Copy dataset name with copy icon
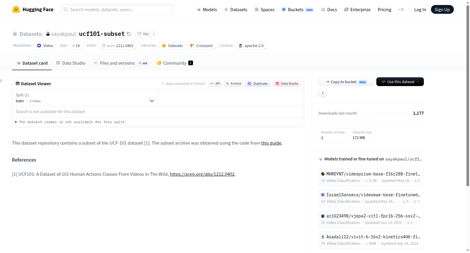The height and width of the screenshot is (253, 470). 129,34
